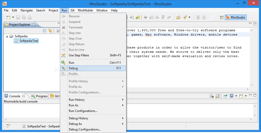Collapse the Softpedia project tree node

(7, 36)
